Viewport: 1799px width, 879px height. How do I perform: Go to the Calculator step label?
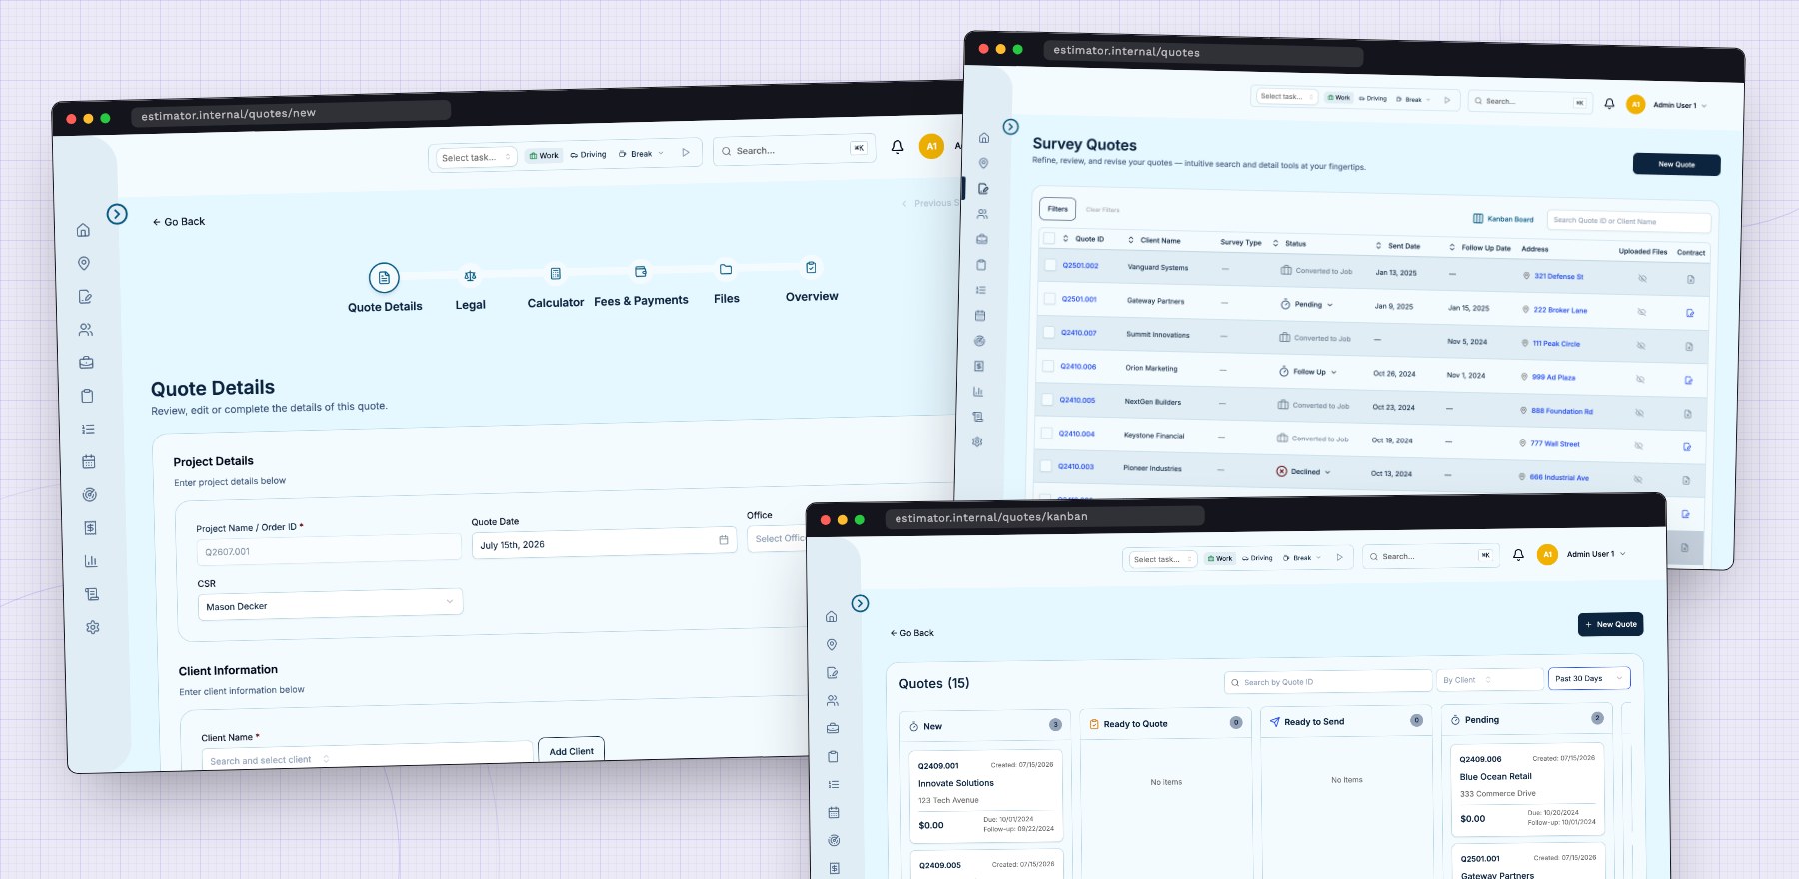click(556, 302)
